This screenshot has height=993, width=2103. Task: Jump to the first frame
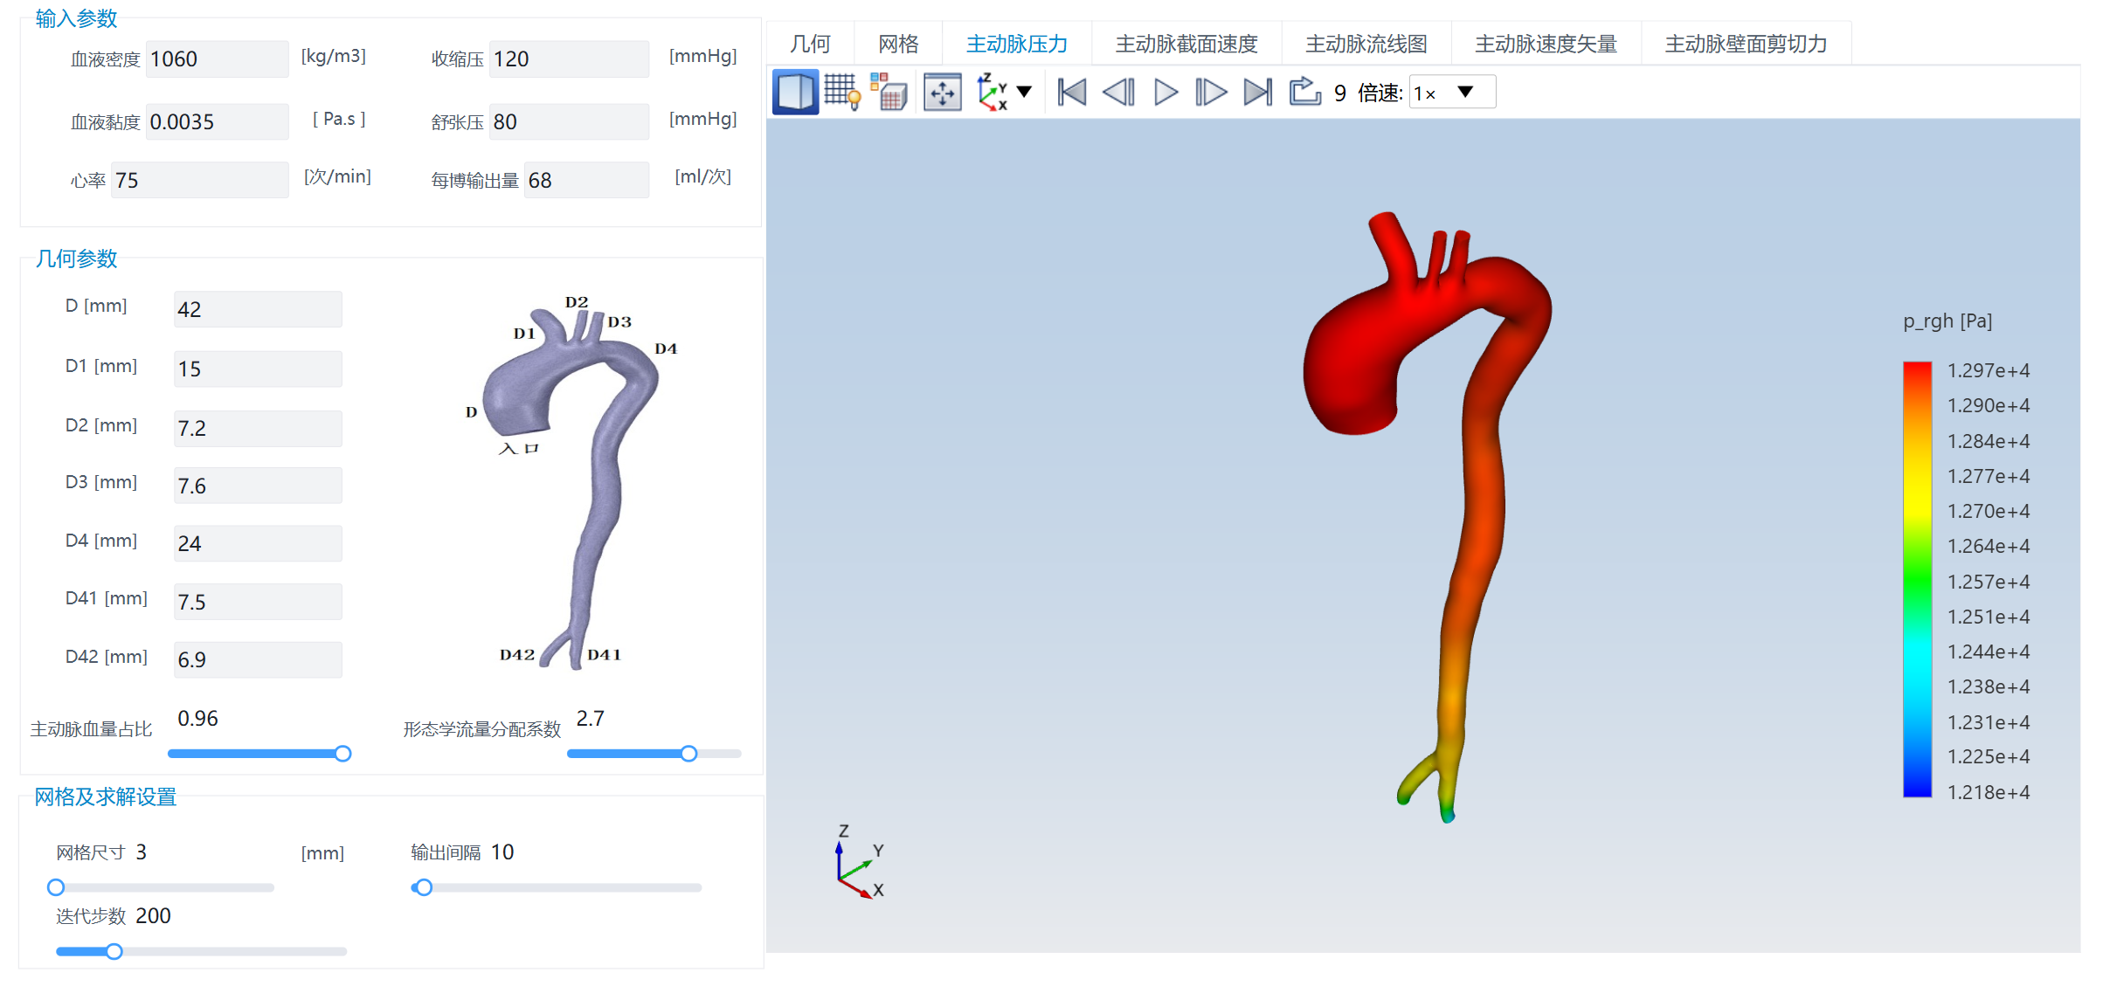pyautogui.click(x=1071, y=92)
